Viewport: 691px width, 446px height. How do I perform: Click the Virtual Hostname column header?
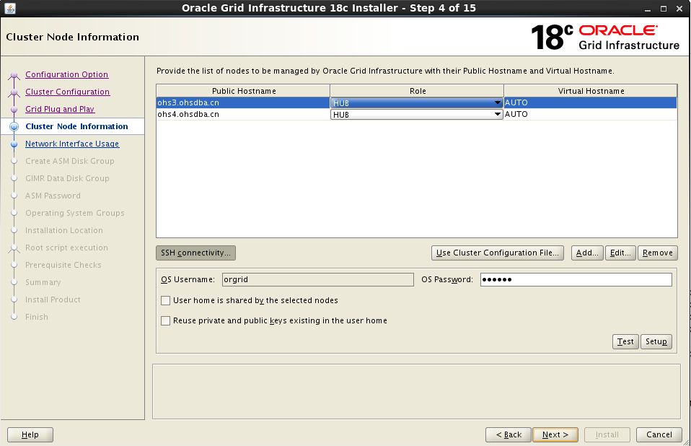[x=591, y=91]
